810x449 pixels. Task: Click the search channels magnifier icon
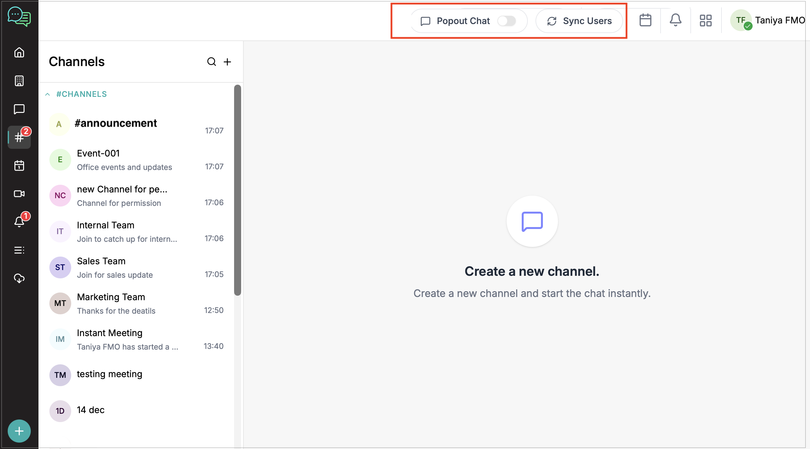pos(211,62)
